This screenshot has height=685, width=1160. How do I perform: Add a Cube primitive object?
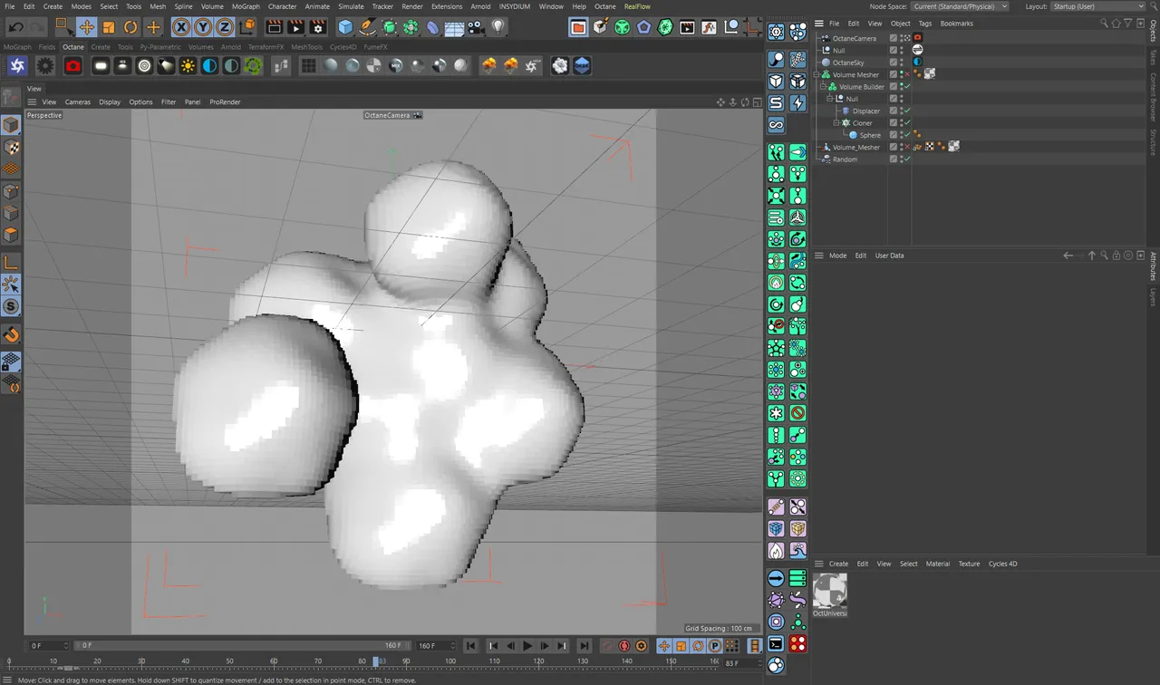pos(345,27)
